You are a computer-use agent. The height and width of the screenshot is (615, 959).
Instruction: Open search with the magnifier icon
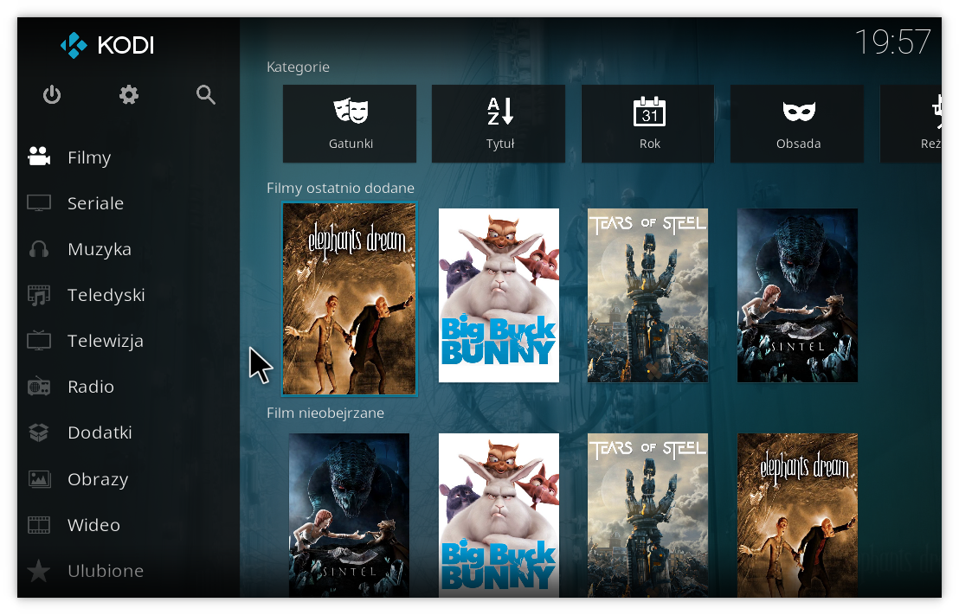205,95
